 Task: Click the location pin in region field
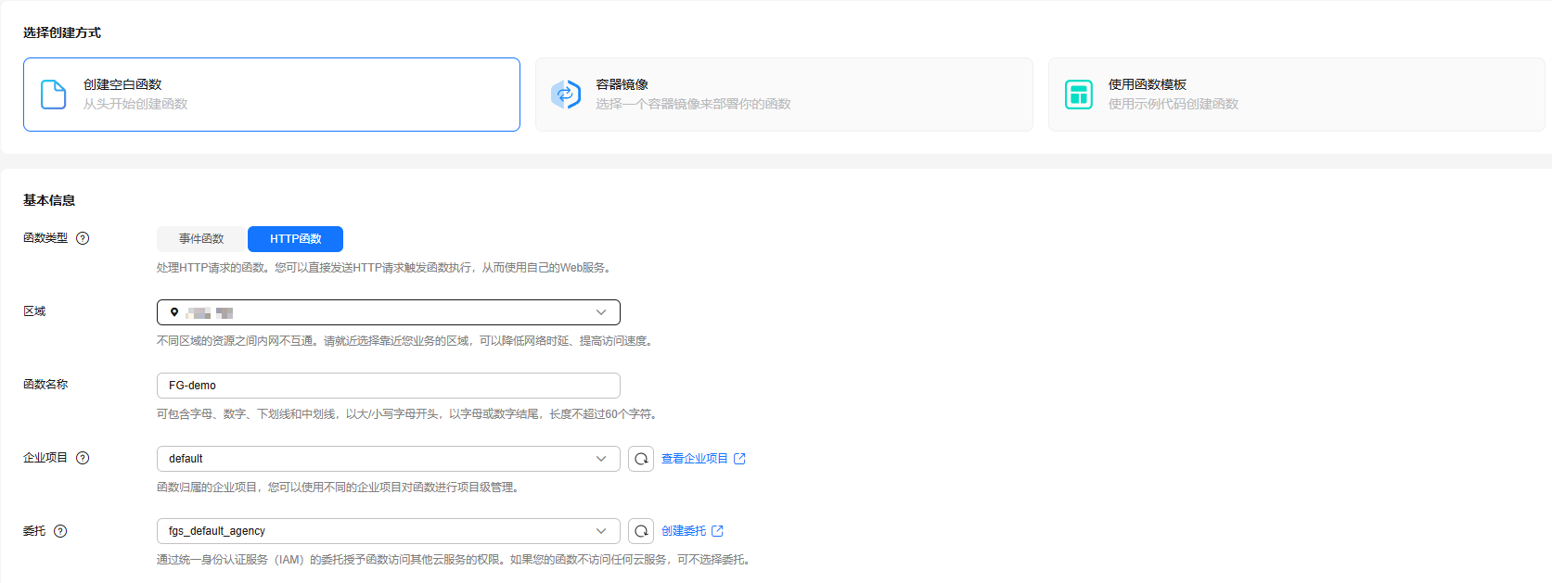[174, 312]
